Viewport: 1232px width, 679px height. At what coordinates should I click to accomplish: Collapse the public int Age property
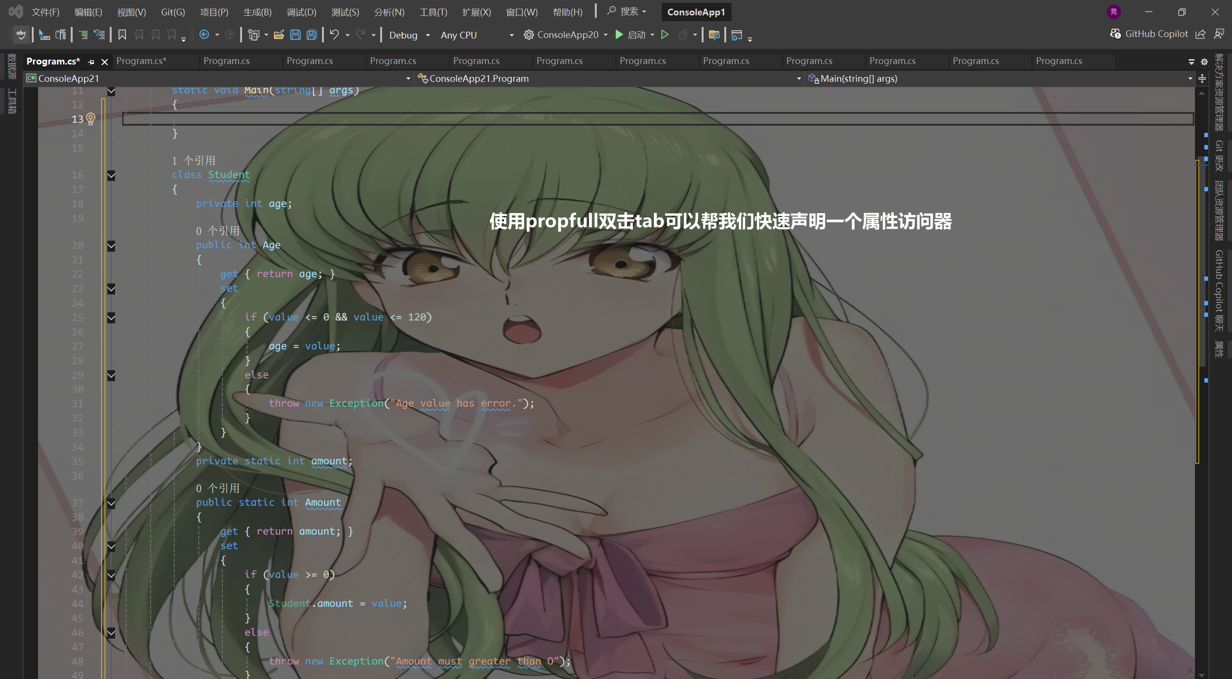click(x=111, y=246)
